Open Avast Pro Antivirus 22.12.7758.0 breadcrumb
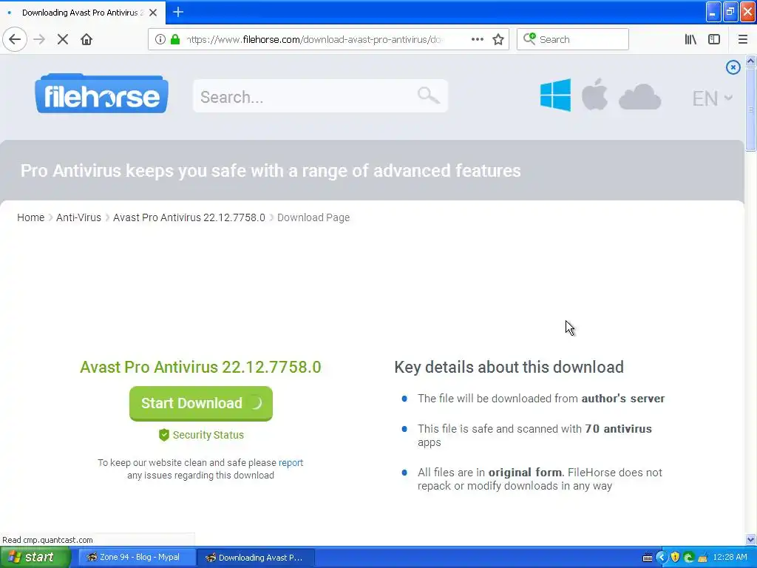757x568 pixels. click(x=189, y=218)
